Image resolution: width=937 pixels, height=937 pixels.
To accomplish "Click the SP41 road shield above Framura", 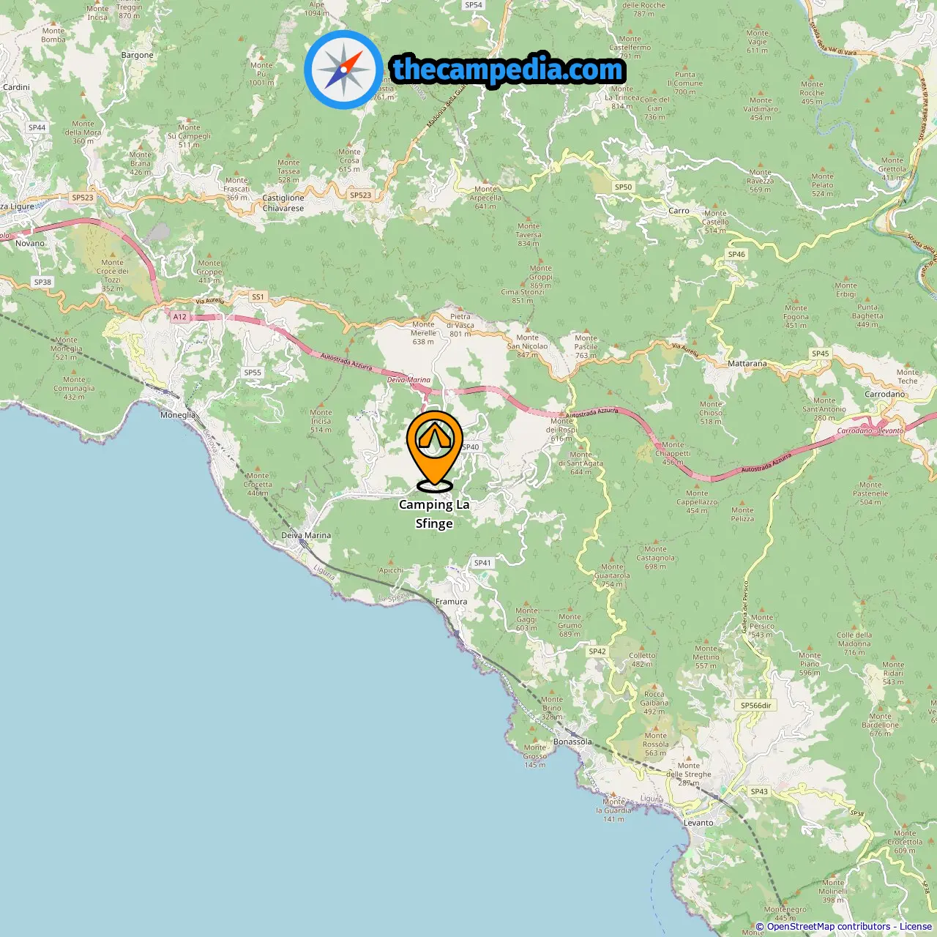I will [x=482, y=563].
